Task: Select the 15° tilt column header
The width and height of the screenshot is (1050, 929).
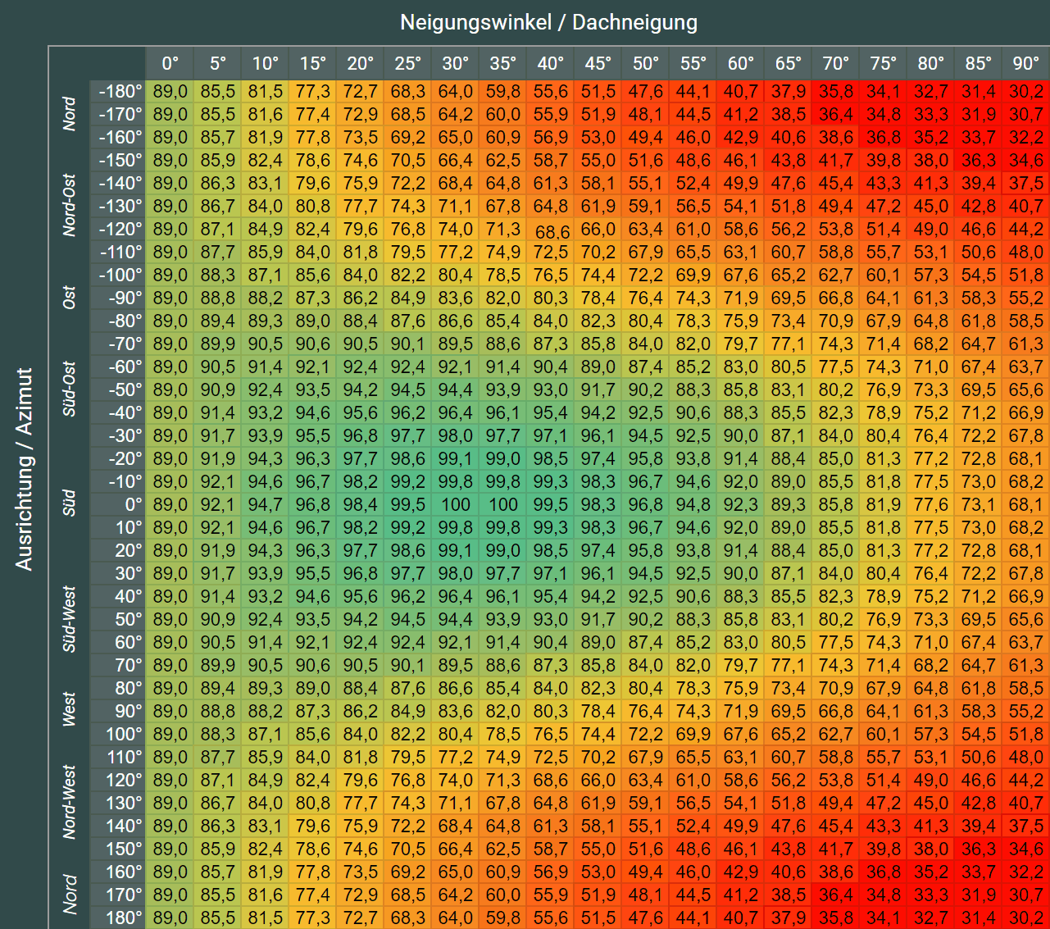Action: pos(313,64)
